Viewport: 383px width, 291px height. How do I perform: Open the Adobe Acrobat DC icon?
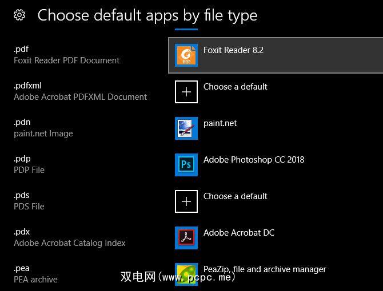pyautogui.click(x=186, y=238)
